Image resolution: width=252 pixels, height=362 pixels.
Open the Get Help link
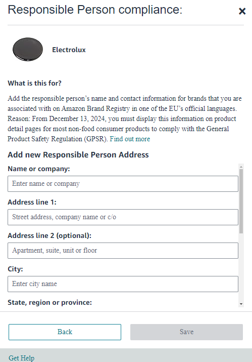(x=22, y=358)
